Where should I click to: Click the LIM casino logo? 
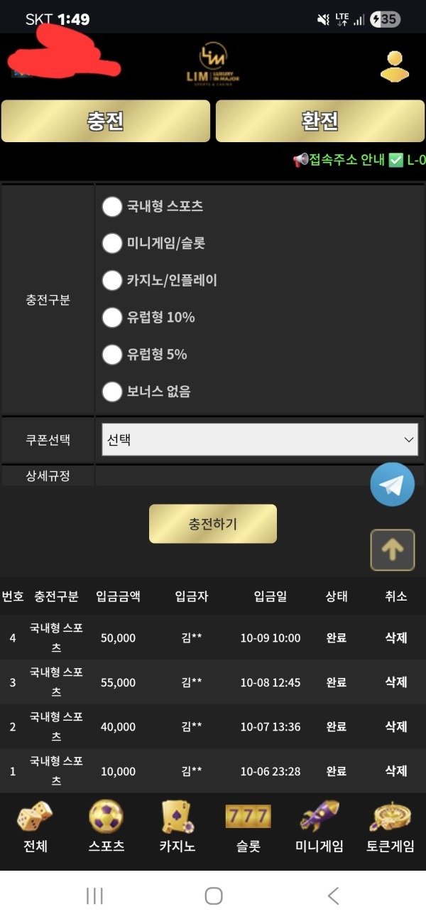tap(212, 64)
